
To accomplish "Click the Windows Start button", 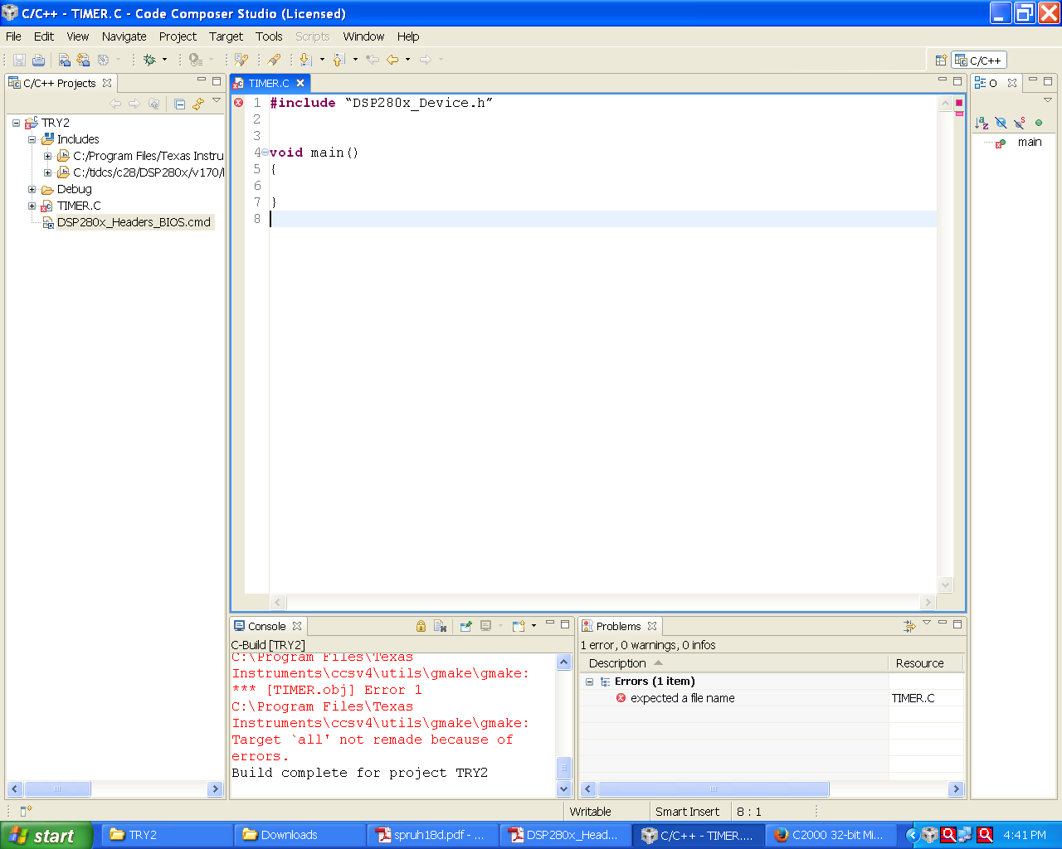I will [46, 836].
